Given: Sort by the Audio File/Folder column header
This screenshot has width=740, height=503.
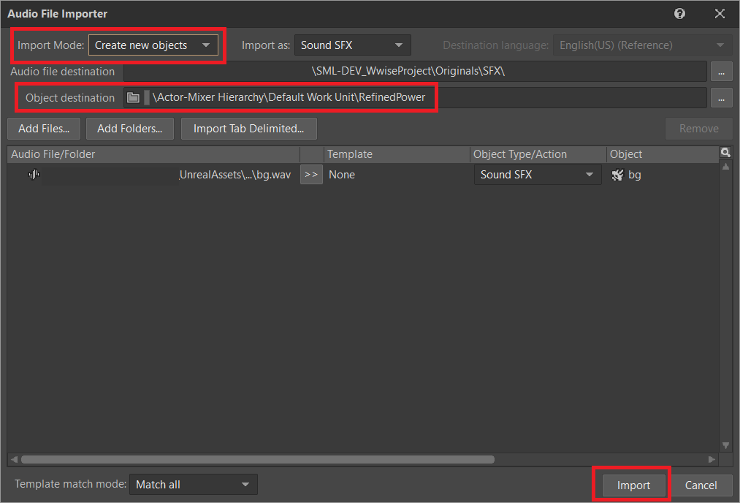Looking at the screenshot, I should 153,154.
